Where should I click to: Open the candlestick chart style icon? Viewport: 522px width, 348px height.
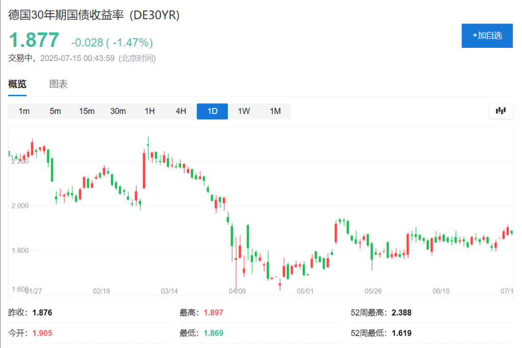point(500,110)
